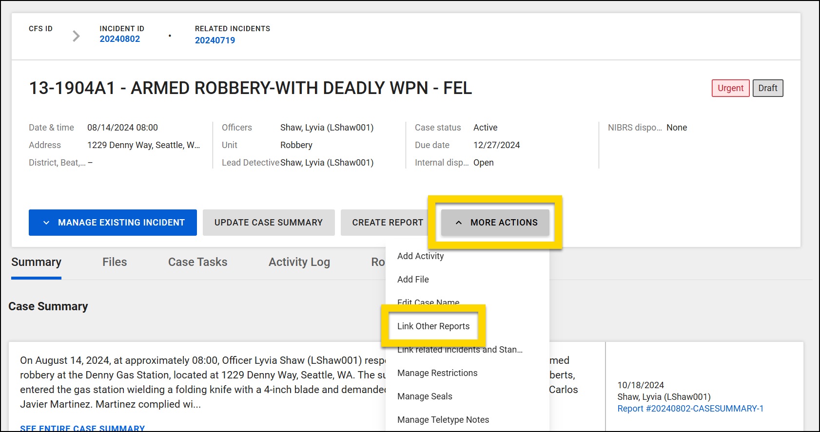Choose Manage Seals menu item
820x432 pixels.
point(467,396)
